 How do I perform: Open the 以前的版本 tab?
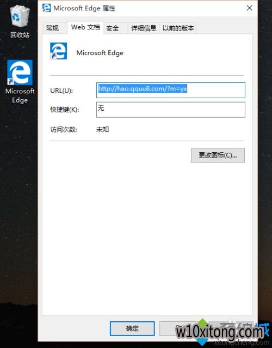[178, 28]
